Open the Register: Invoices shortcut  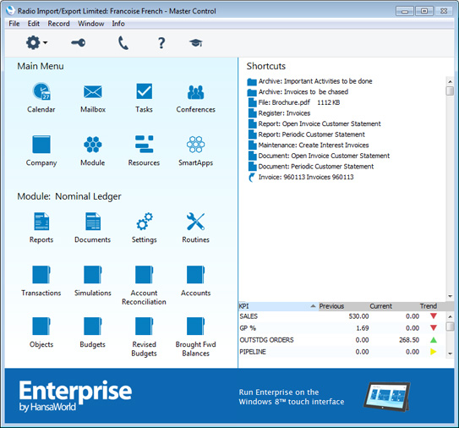tap(279, 113)
